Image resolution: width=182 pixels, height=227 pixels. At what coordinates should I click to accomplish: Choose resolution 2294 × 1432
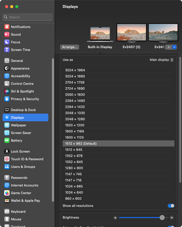118,107
